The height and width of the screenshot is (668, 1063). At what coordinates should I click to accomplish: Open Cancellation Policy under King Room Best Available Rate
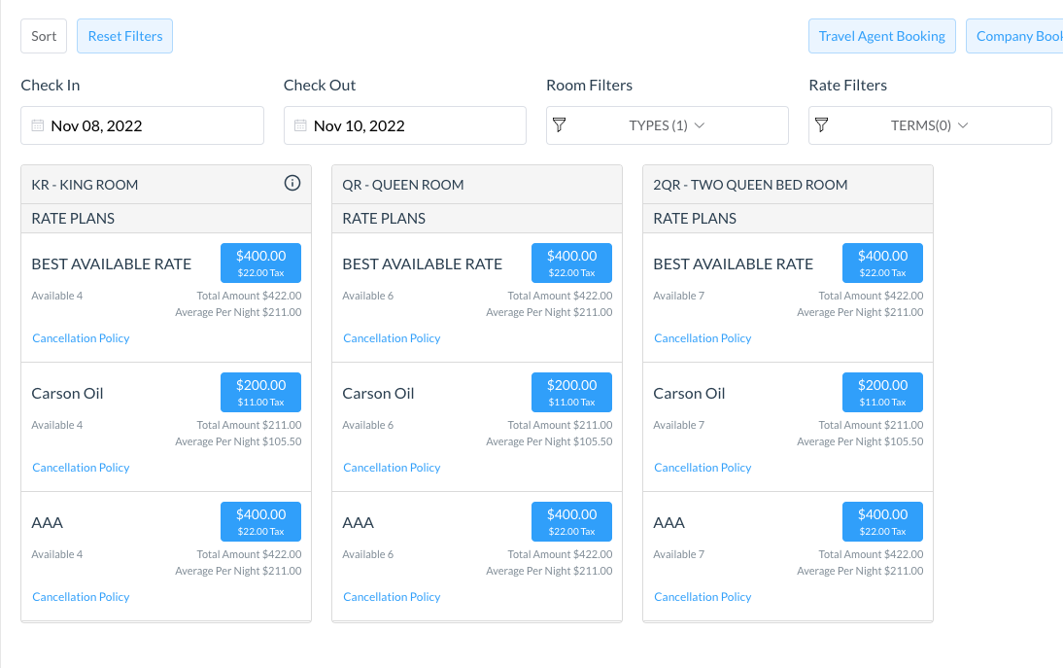[81, 337]
